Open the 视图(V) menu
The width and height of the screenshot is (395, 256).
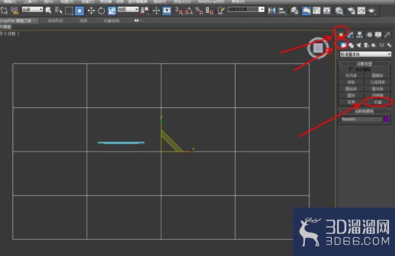67,2
